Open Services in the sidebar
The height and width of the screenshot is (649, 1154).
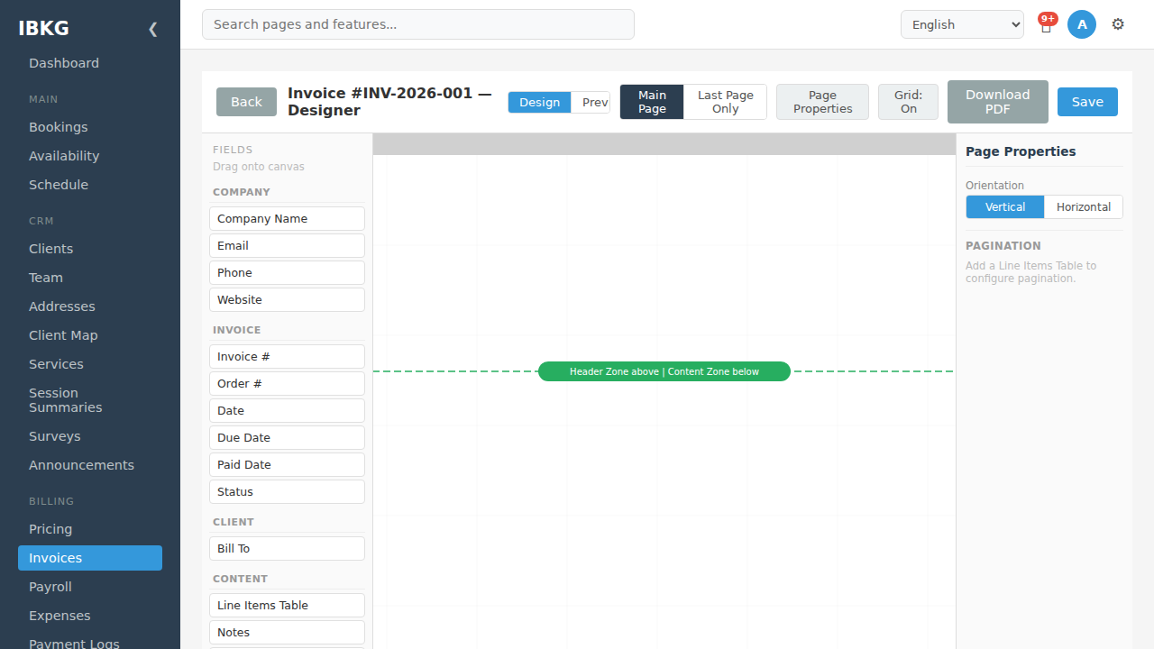point(90,364)
